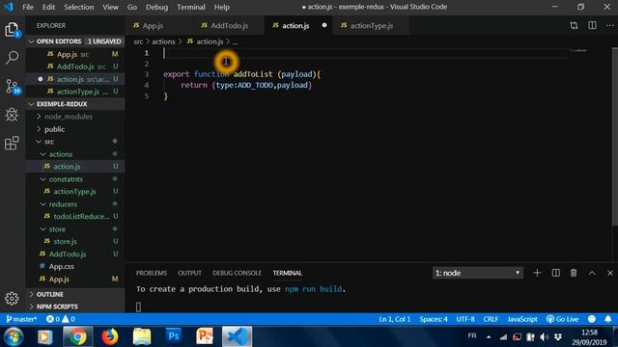The image size is (618, 347).
Task: Open notifications bell in status bar
Action: (608, 319)
